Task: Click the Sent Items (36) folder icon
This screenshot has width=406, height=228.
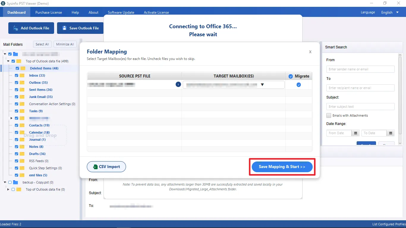Action: (22, 90)
